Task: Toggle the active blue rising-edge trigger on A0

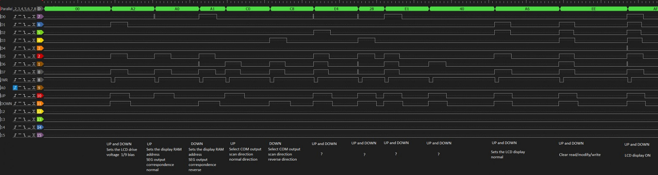Action: coord(15,88)
